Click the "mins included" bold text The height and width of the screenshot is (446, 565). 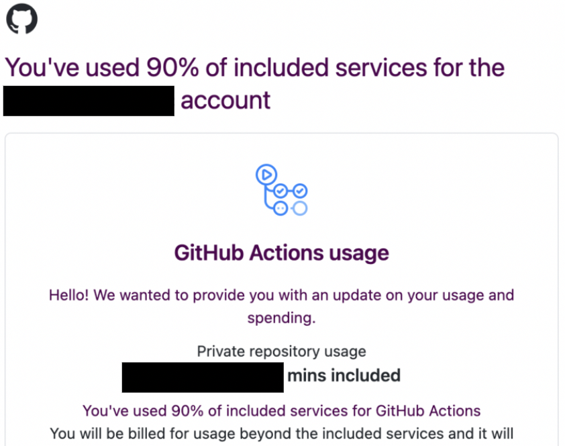coord(344,375)
